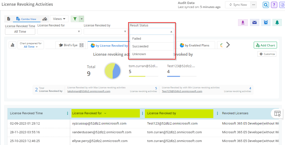
Task: Open the Views dropdown
Action: click(x=59, y=19)
